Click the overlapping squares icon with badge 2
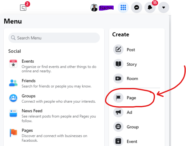Screen dimensions: 186x146 [23, 7]
